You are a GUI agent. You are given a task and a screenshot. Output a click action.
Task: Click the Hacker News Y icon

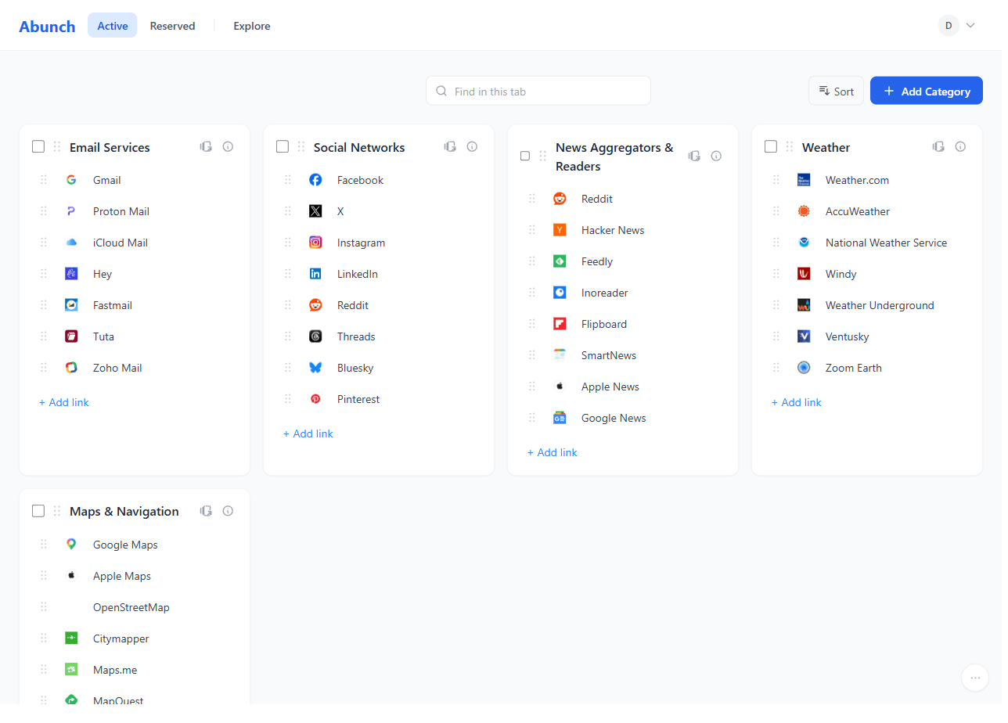pos(560,230)
